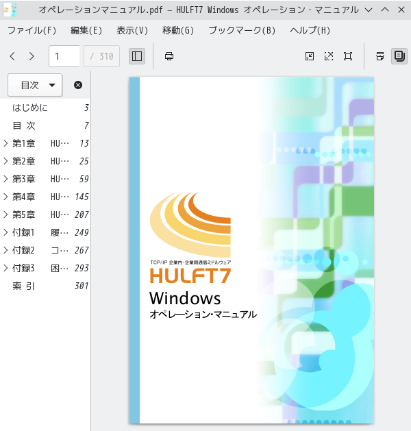Viewport: 411px width, 431px height.
Task: Maximize the window with up-caret button
Action: click(x=385, y=10)
